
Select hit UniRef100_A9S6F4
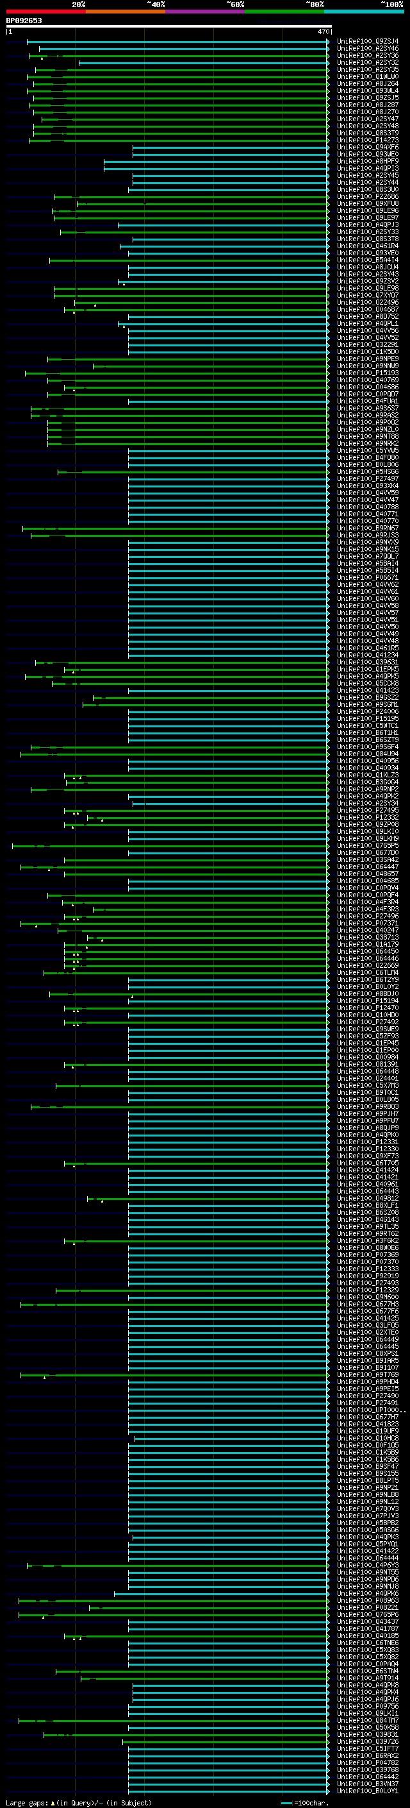click(x=367, y=747)
